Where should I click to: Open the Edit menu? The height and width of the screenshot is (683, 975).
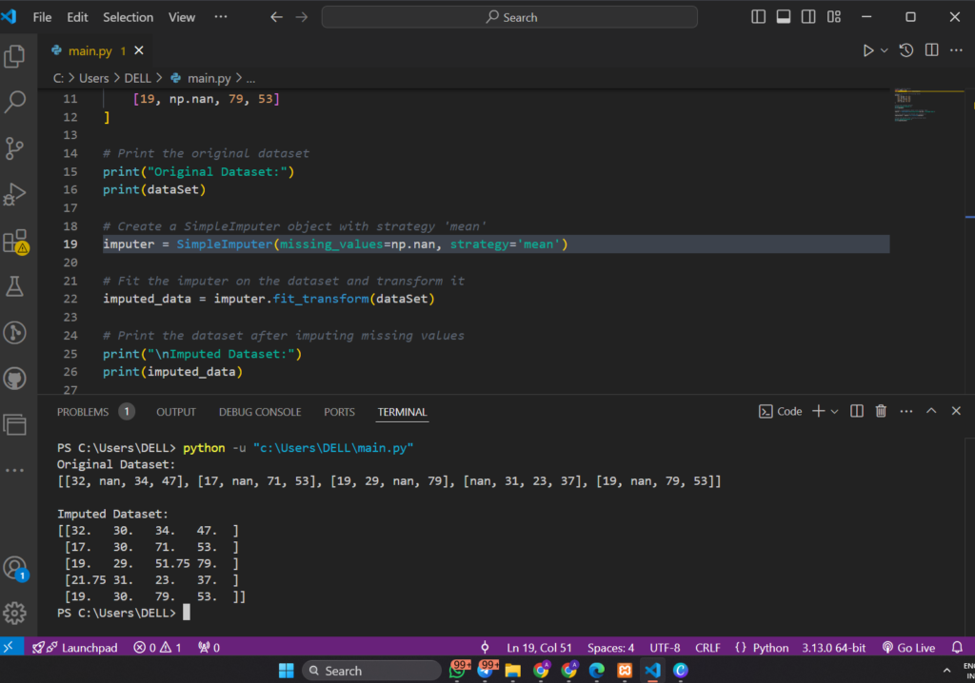pyautogui.click(x=77, y=17)
